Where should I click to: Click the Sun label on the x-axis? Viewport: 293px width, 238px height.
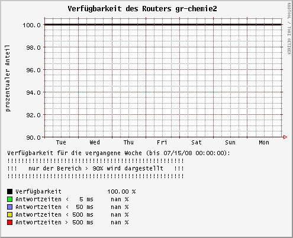pyautogui.click(x=230, y=143)
